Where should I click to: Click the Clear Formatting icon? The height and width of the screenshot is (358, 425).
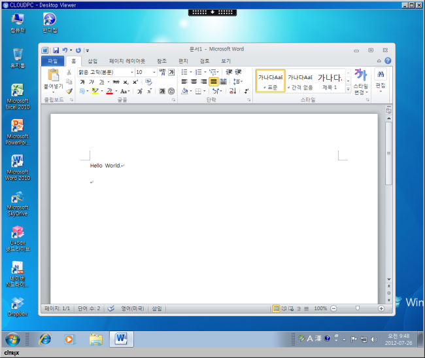coord(148,82)
